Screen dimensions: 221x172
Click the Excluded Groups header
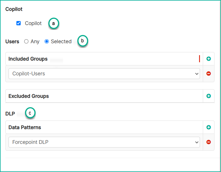28,96
